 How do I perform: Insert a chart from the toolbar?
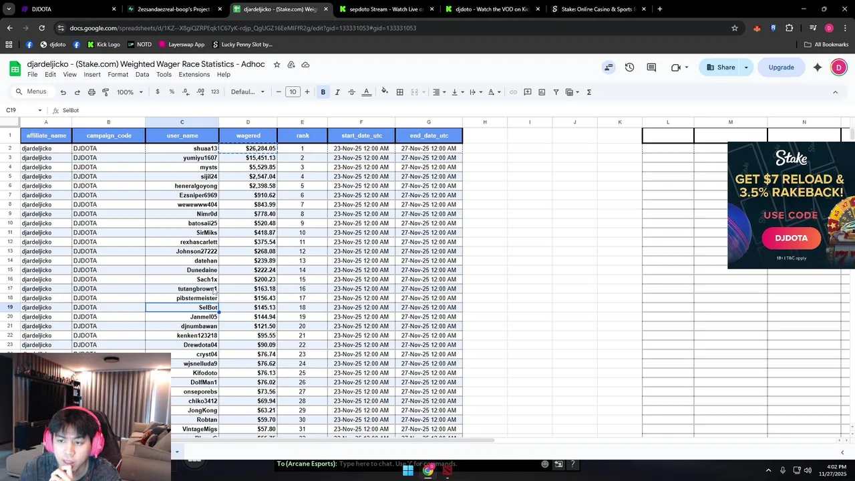pos(542,92)
